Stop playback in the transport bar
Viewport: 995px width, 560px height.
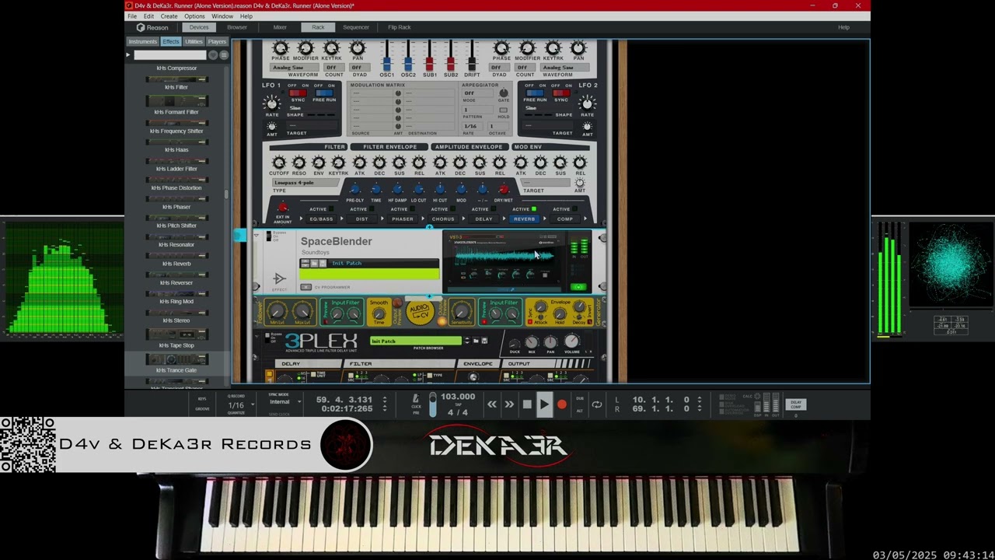[x=527, y=404]
